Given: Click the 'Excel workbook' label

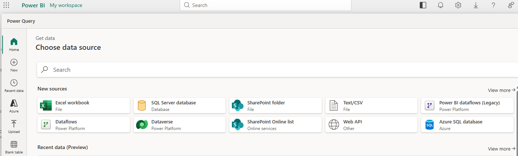Looking at the screenshot, I should [72, 103].
